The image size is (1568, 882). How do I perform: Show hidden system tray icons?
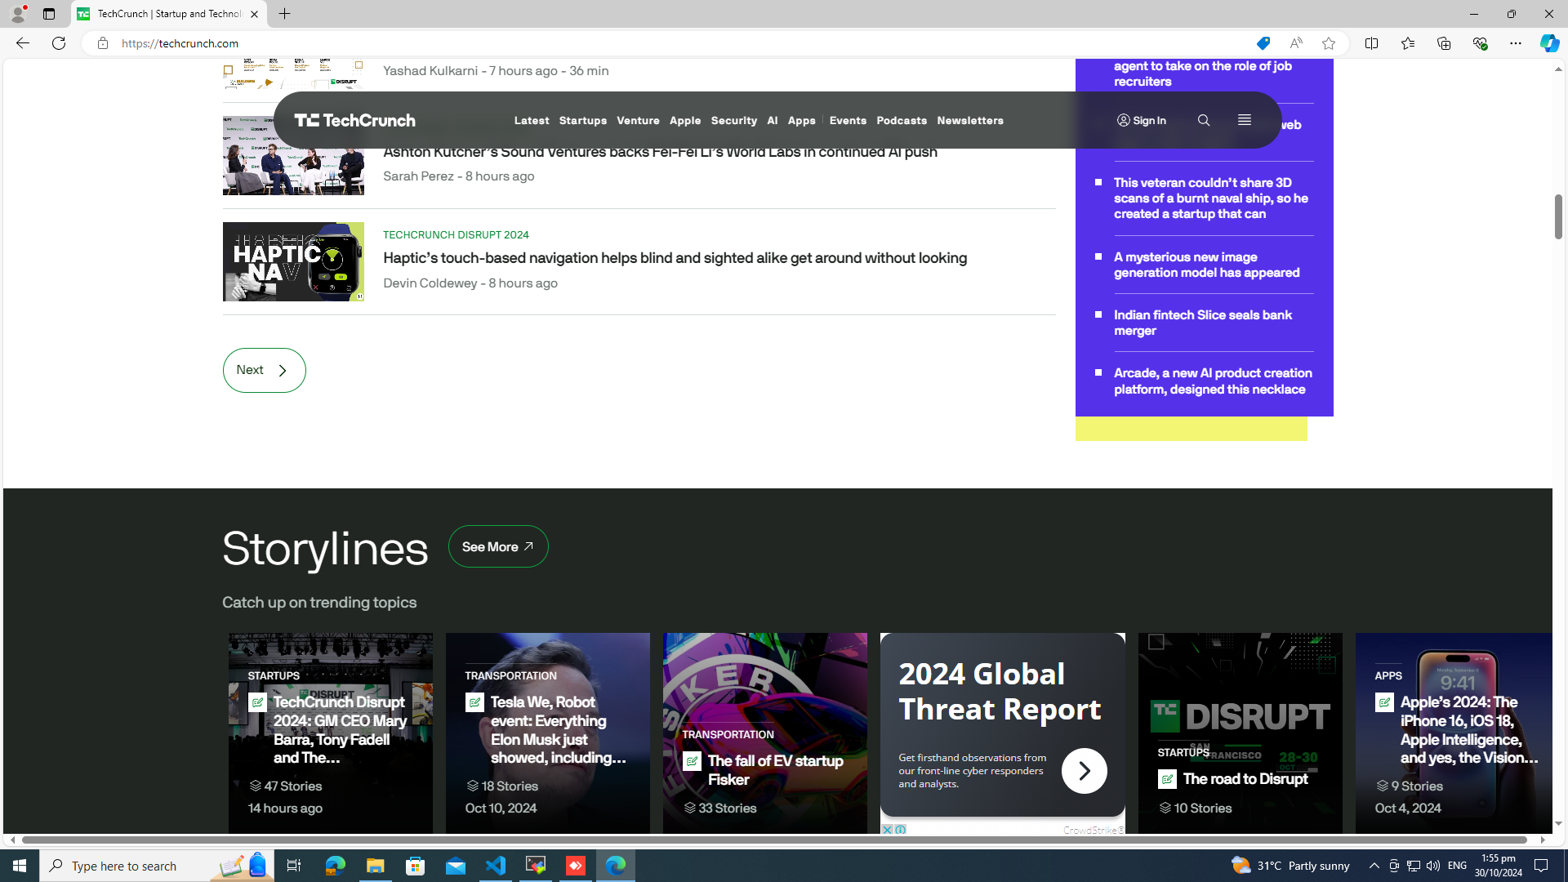click(1374, 866)
